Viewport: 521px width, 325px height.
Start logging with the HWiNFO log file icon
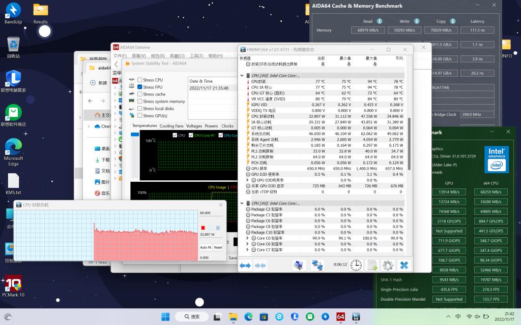click(x=372, y=265)
